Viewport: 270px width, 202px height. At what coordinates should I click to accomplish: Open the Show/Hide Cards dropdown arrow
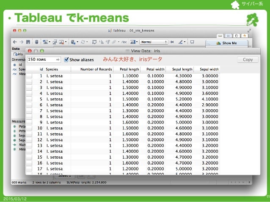tap(137, 42)
